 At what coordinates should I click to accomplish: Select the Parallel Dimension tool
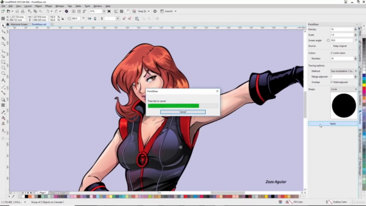[x=3, y=87]
